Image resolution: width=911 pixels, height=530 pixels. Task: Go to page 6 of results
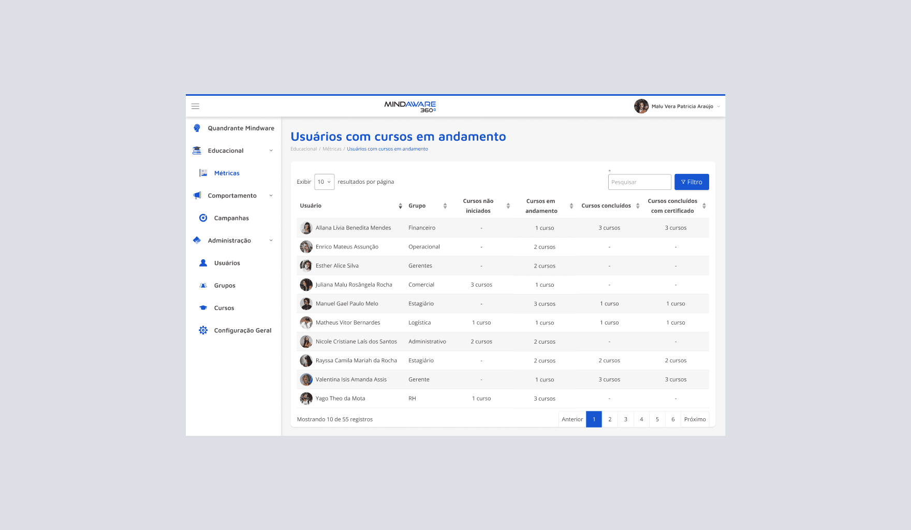[x=673, y=419]
